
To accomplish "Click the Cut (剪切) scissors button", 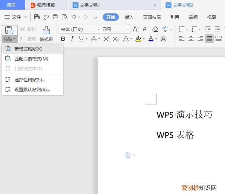I will 28,29.
